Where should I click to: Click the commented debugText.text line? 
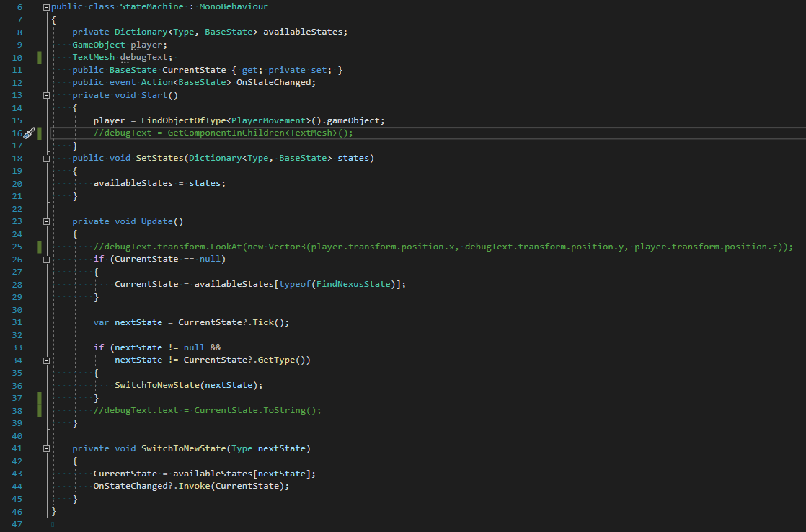point(207,410)
